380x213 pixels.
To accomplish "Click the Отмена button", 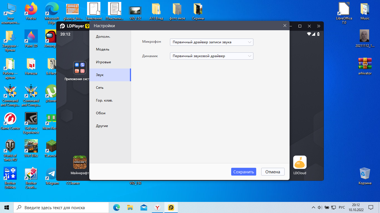I will pyautogui.click(x=273, y=172).
